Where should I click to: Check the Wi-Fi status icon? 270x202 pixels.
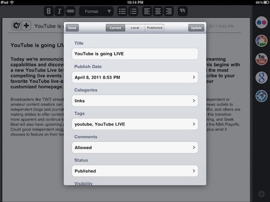tap(12, 2)
